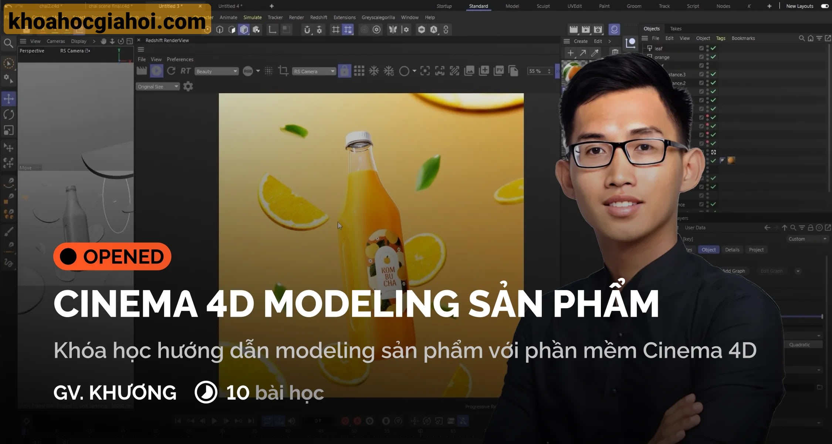This screenshot has height=444, width=832.
Task: Select the Rotate tool in the left toolbar
Action: pos(9,115)
